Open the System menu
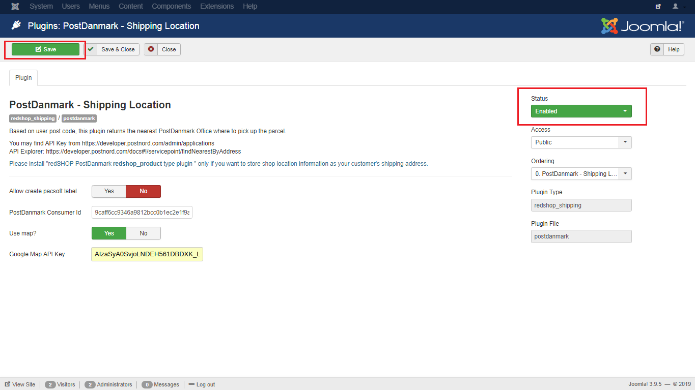 [41, 7]
